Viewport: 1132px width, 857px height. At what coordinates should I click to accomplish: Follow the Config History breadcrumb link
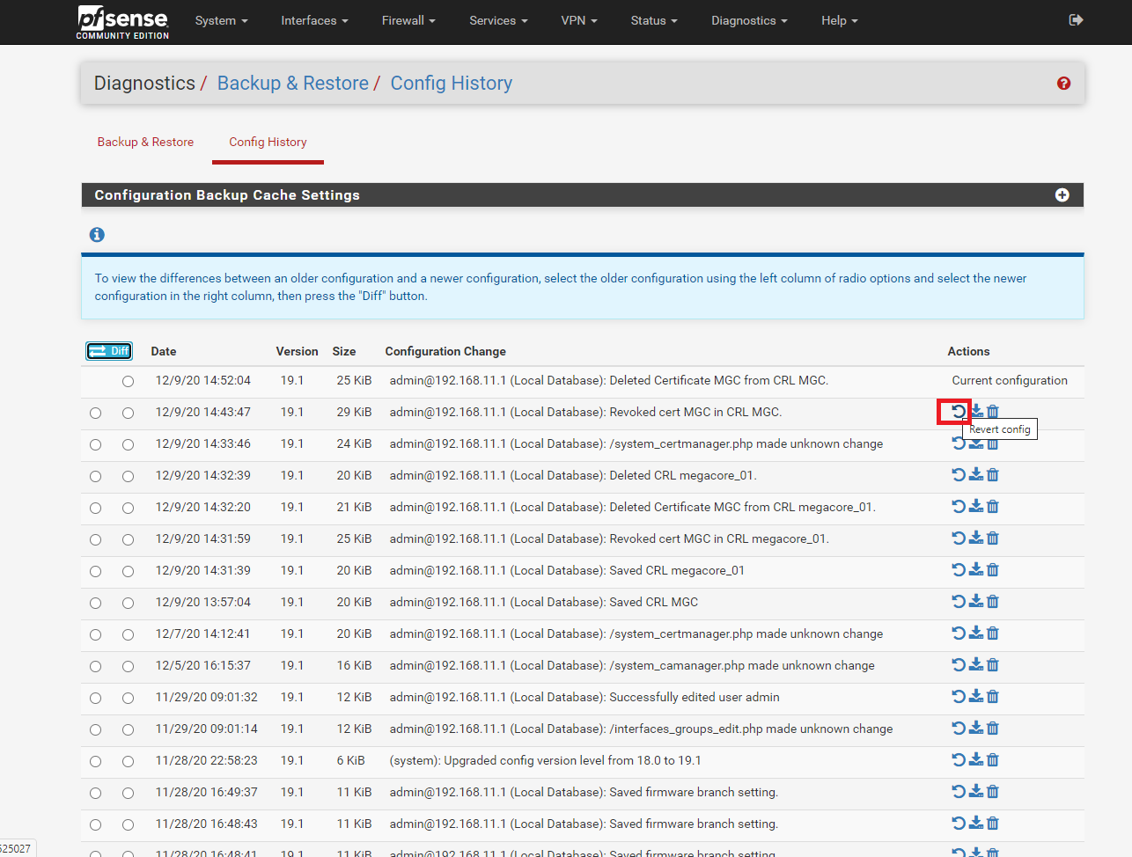(451, 83)
